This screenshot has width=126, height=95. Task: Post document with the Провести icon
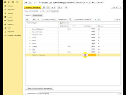coord(48,7)
